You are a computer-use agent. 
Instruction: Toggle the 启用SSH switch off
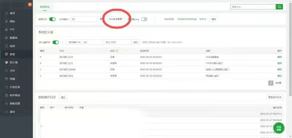click(x=52, y=19)
